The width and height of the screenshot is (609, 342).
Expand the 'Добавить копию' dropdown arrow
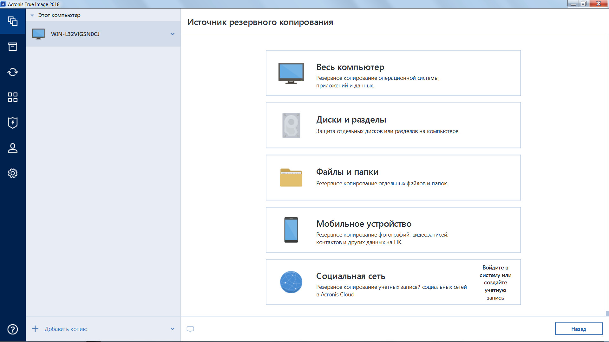pos(172,329)
